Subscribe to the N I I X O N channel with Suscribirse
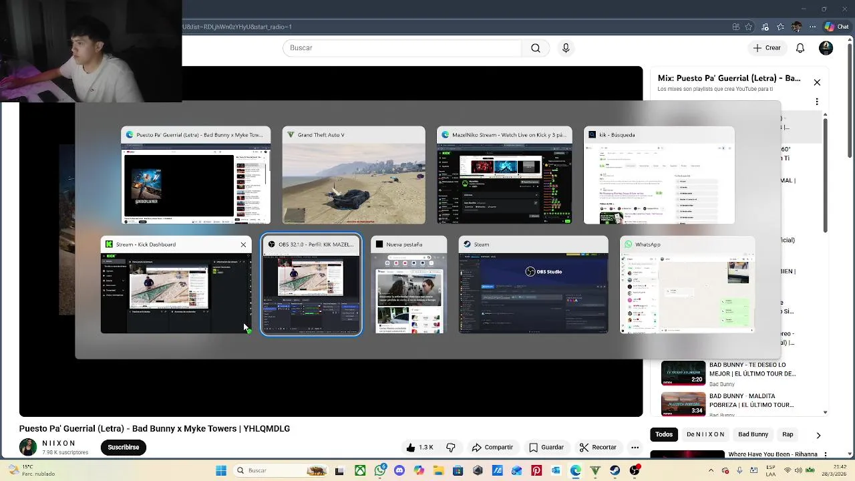 point(124,448)
